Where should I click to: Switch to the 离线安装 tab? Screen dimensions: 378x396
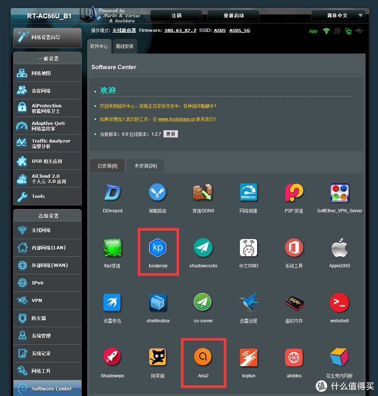coord(125,46)
